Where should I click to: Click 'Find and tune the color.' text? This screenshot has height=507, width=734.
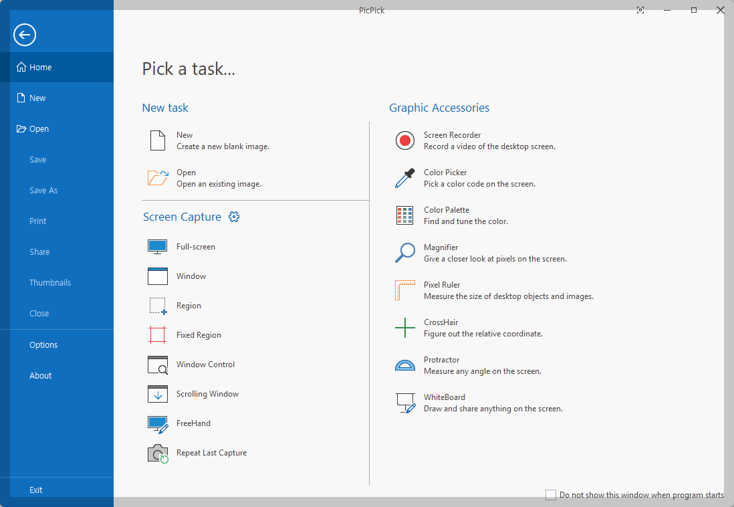pos(466,221)
